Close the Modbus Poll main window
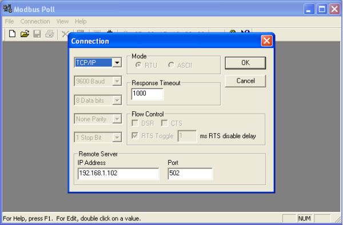The image size is (343, 225). click(334, 9)
